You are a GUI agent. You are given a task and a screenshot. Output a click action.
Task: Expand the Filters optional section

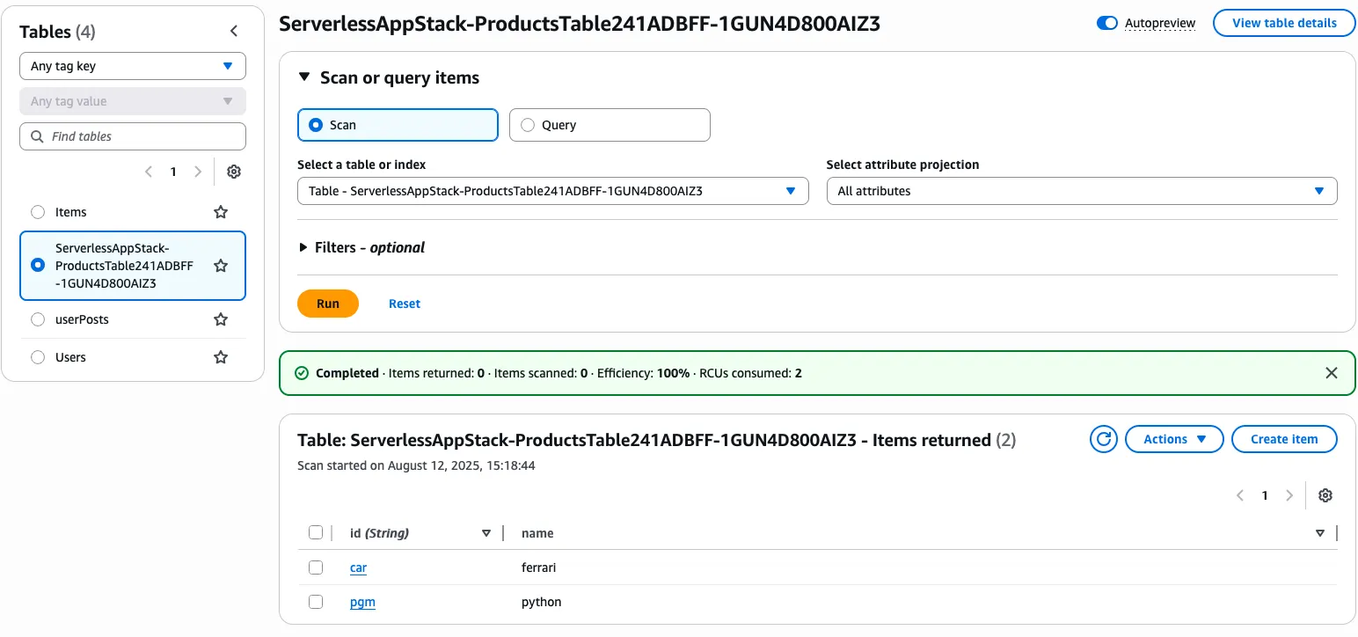click(x=304, y=248)
